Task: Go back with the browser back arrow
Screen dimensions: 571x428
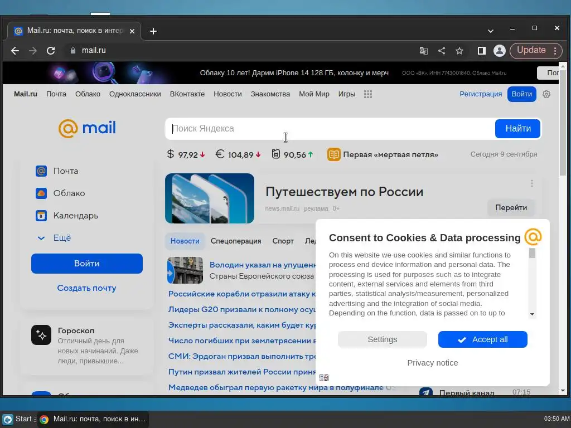Action: 15,51
